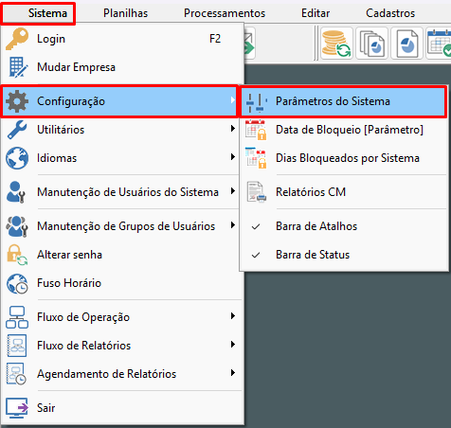
Task: Click the building icon for Mudar Empresa
Action: (x=17, y=67)
